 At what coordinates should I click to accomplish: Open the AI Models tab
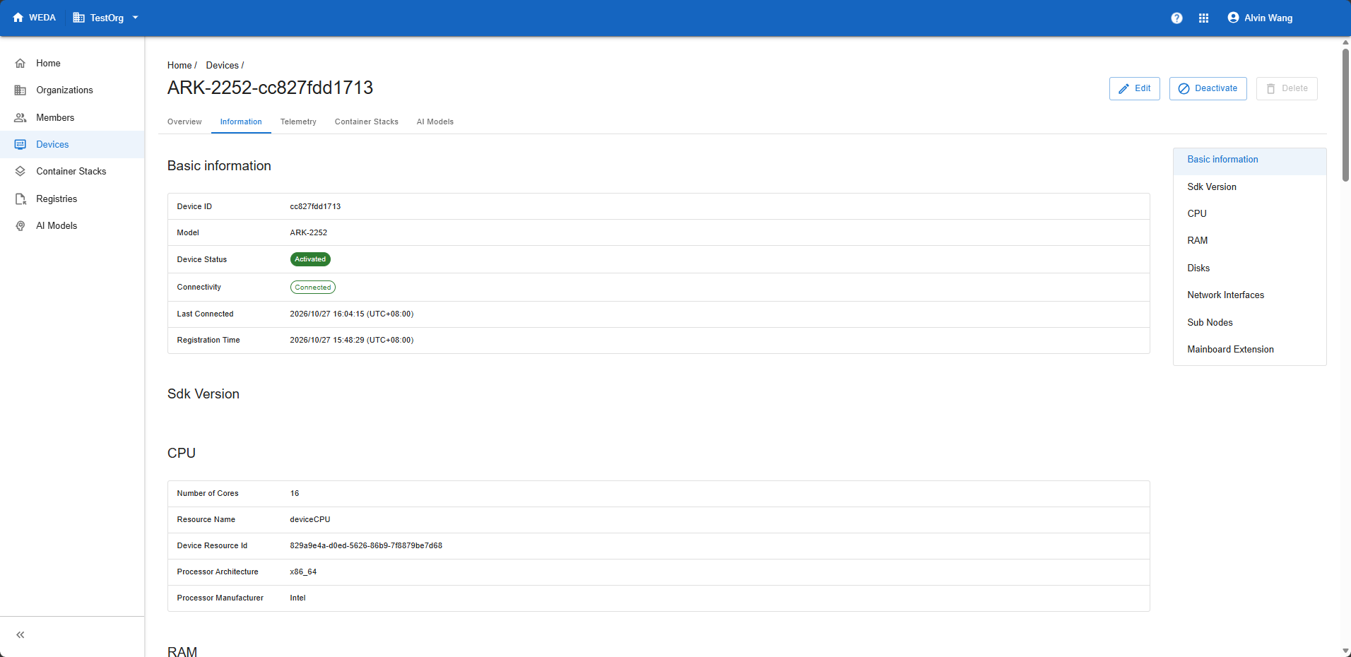435,122
